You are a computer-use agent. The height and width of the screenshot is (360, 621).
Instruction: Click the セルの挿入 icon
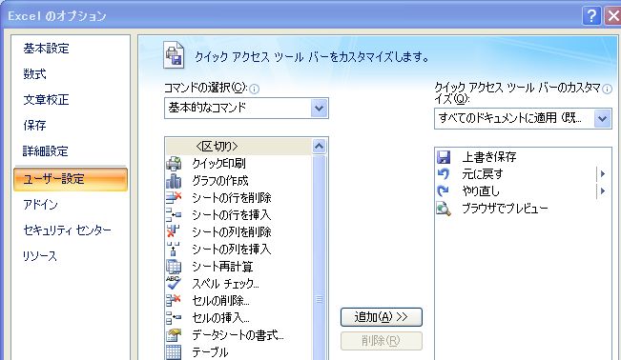pyautogui.click(x=174, y=318)
